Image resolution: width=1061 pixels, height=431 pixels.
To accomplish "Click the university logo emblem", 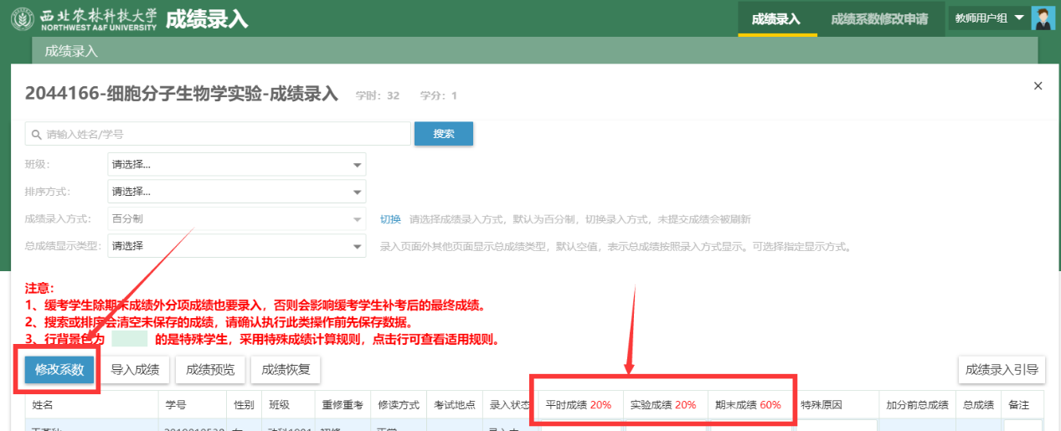I will tap(23, 18).
